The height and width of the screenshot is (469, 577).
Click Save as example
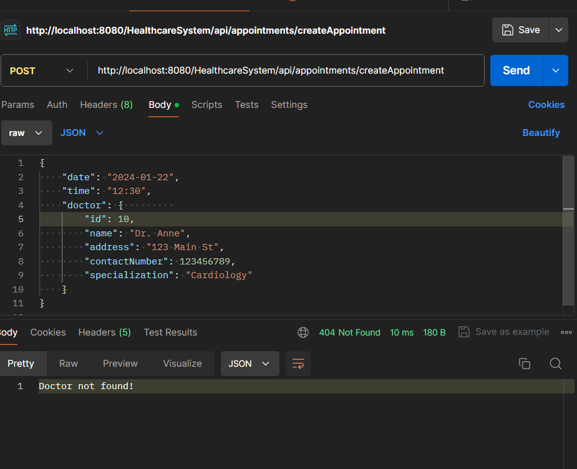point(504,332)
